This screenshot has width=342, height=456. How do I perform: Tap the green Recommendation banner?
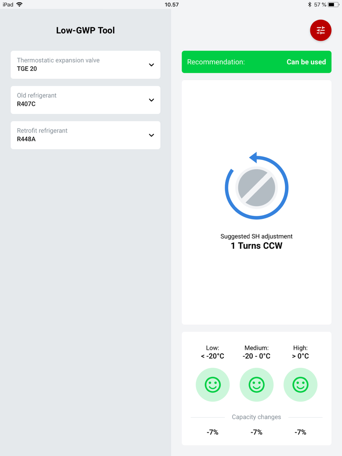click(x=256, y=62)
